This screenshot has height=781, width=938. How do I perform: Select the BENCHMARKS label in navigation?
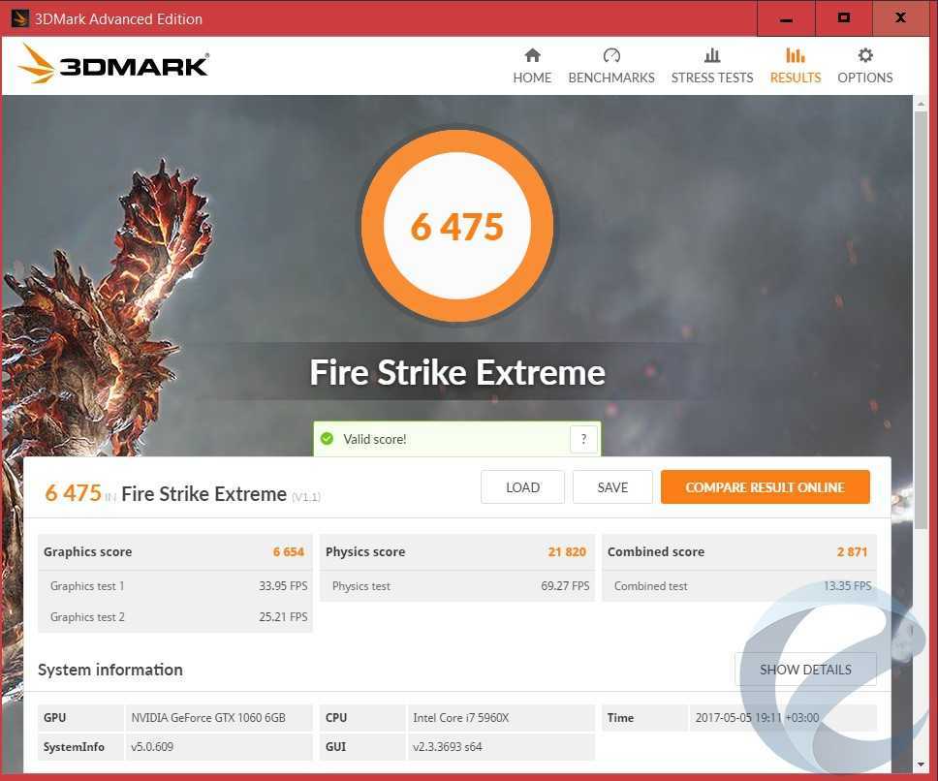[611, 78]
